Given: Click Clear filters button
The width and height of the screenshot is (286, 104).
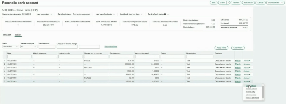Looking at the screenshot, I should [x=238, y=48].
